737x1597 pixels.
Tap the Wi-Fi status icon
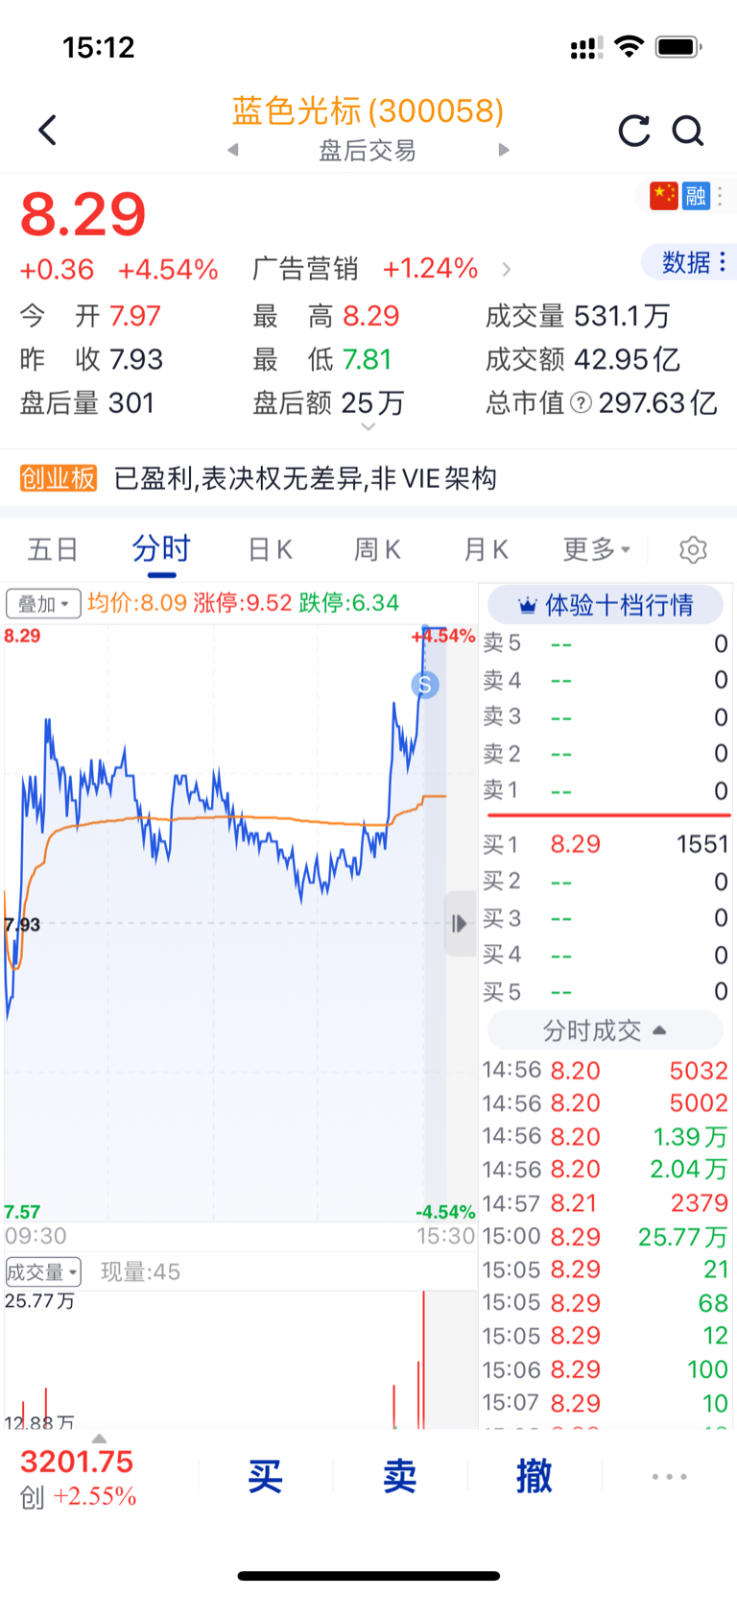click(629, 46)
